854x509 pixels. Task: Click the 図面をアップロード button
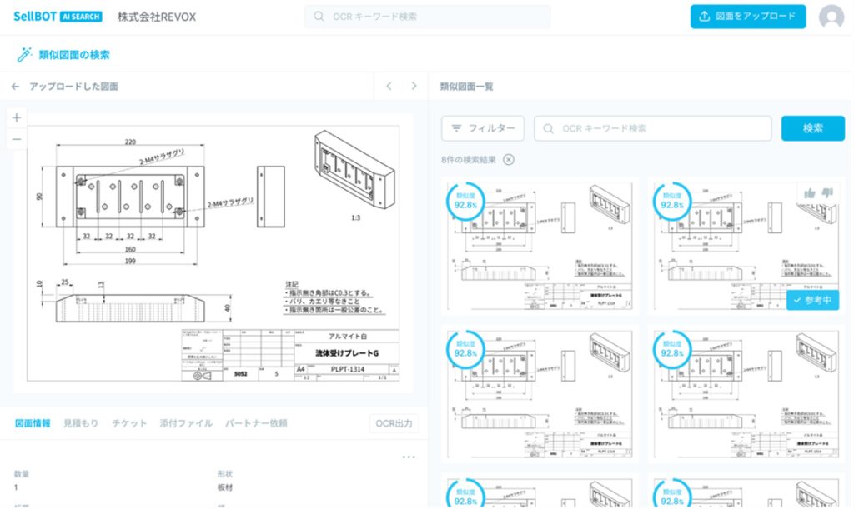click(747, 16)
